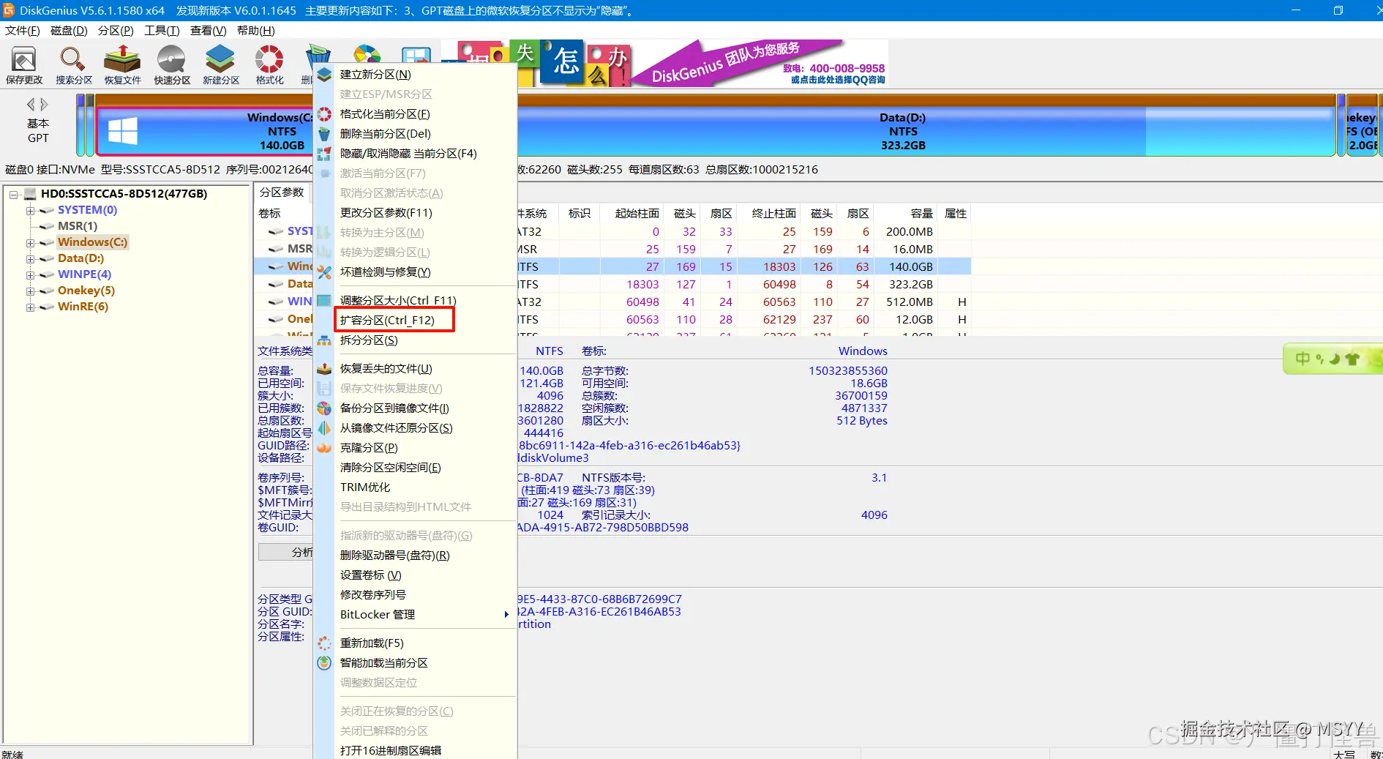This screenshot has height=759, width=1383.
Task: Open the 恢复文件 (Recover Files) tool
Action: [x=122, y=65]
